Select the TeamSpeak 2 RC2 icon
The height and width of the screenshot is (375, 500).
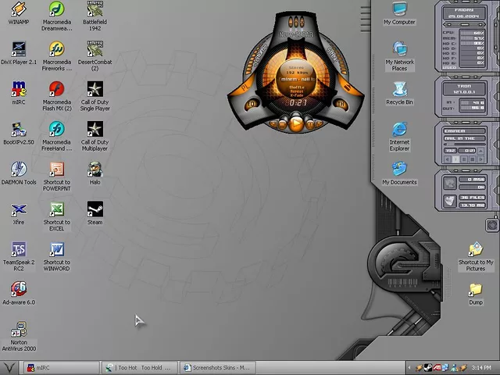18,249
